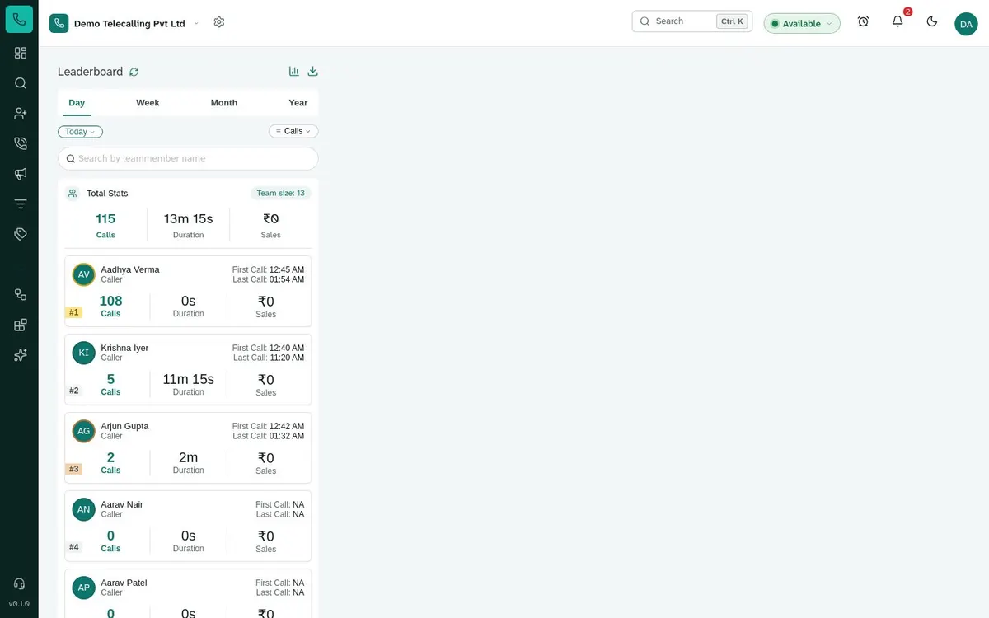
Task: Open the alarm clock reminders icon
Action: 863,22
